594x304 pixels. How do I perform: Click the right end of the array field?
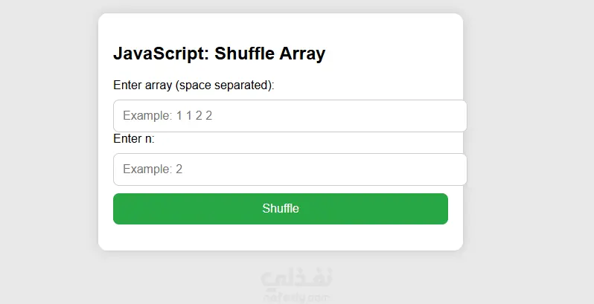click(454, 116)
